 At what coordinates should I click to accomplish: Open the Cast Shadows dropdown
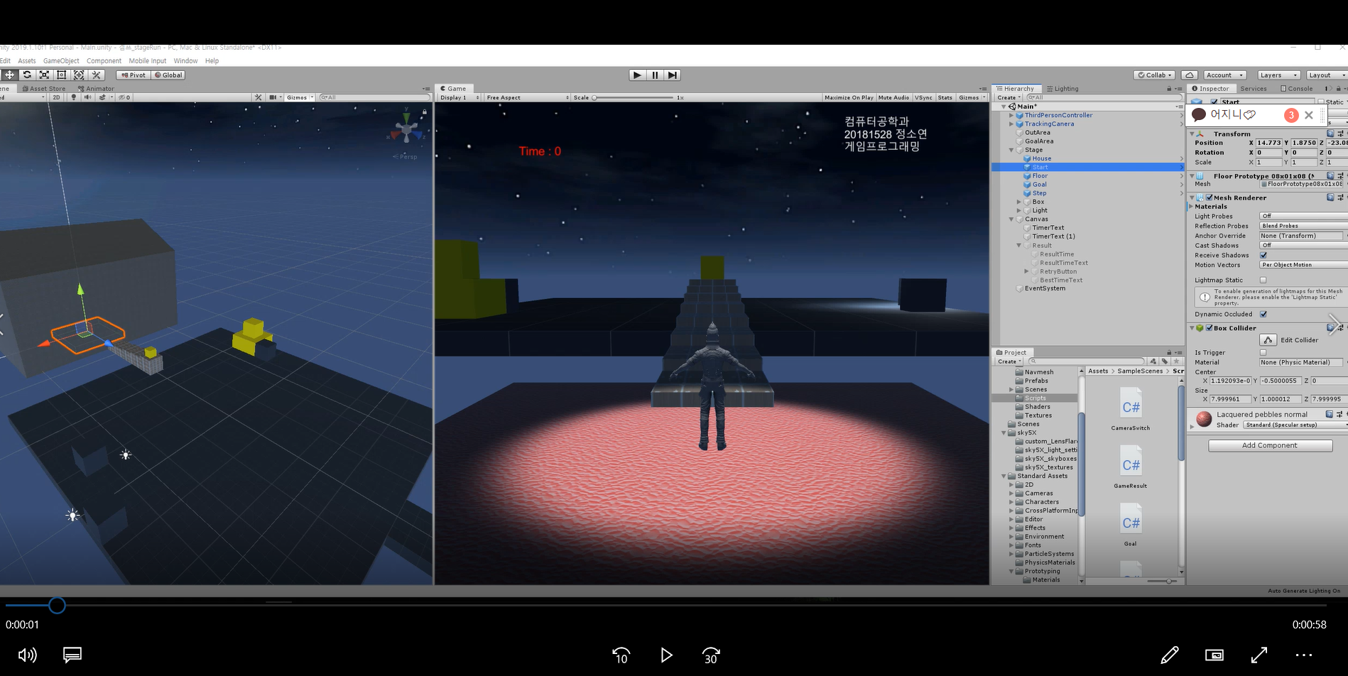coord(1302,245)
